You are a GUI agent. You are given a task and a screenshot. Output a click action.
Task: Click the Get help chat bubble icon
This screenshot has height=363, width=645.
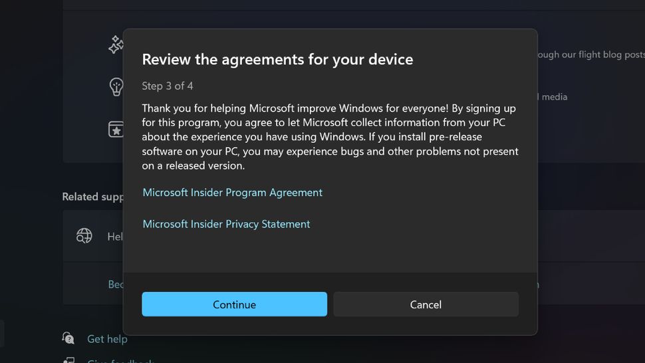pyautogui.click(x=68, y=338)
